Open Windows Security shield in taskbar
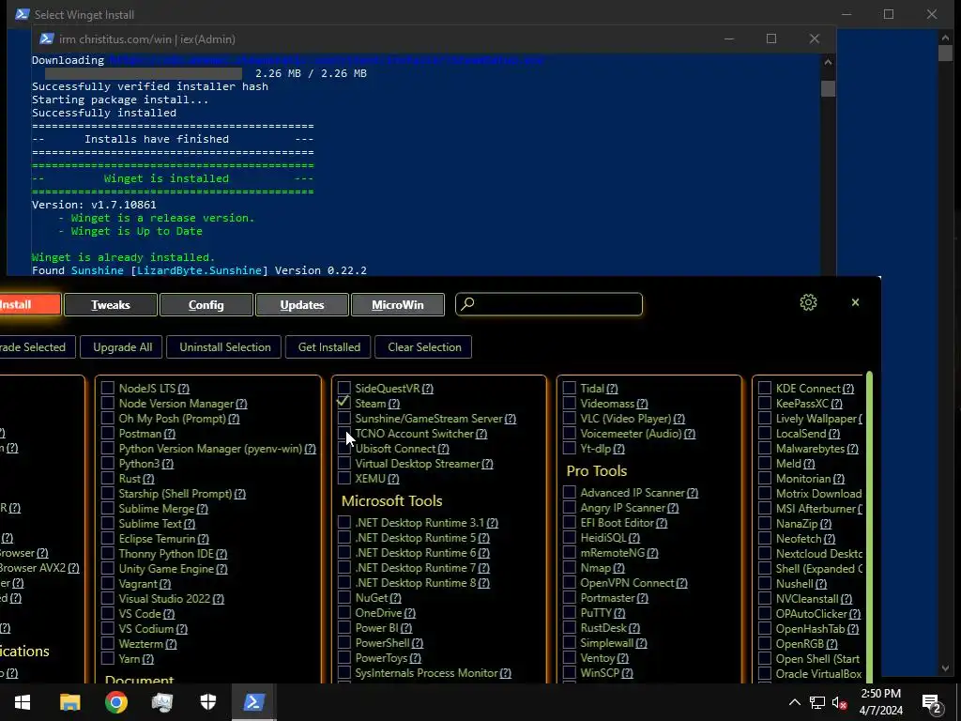 [208, 702]
